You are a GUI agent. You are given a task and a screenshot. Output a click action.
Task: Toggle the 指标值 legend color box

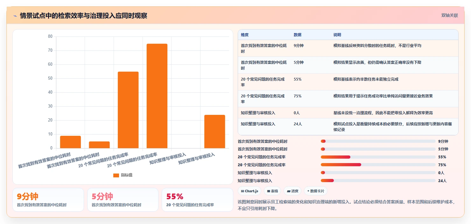click(116, 175)
